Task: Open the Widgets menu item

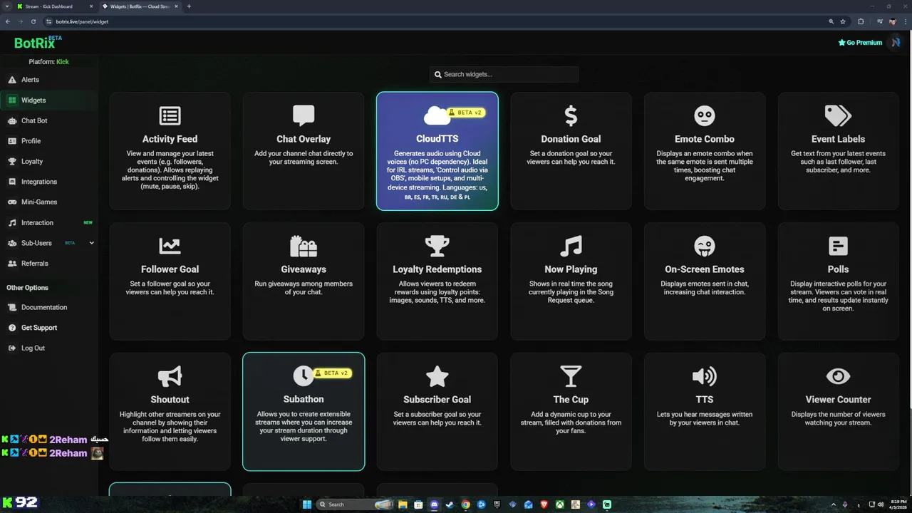Action: (49, 100)
